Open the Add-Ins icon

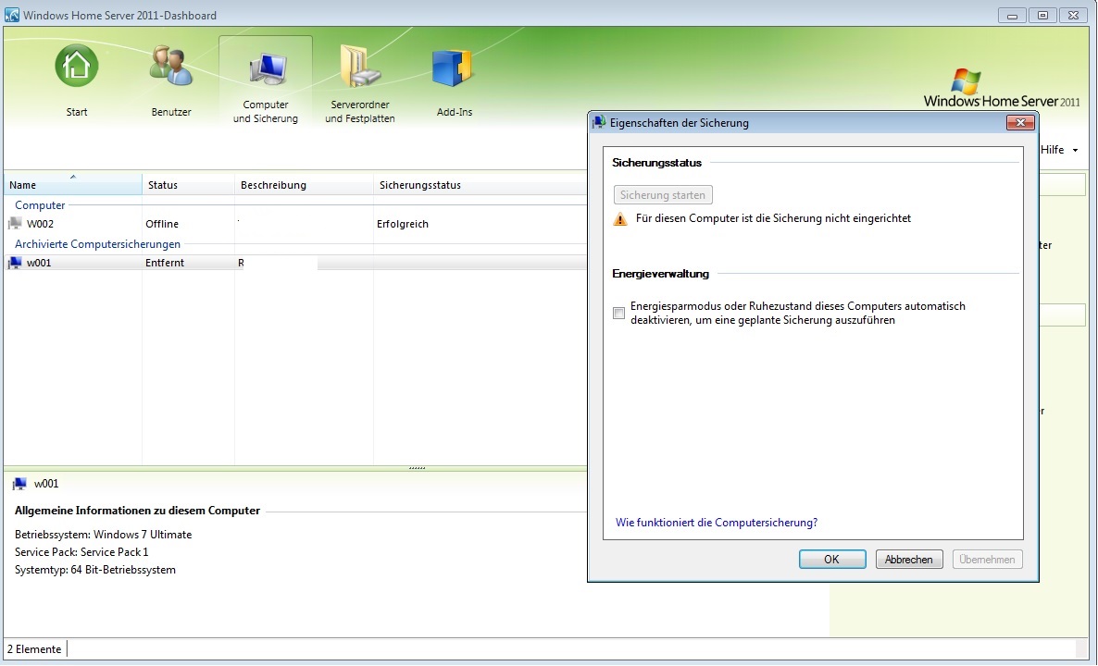click(453, 68)
